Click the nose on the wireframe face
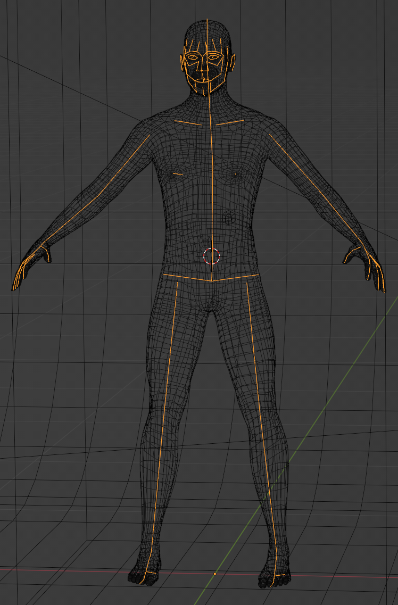 (202, 66)
